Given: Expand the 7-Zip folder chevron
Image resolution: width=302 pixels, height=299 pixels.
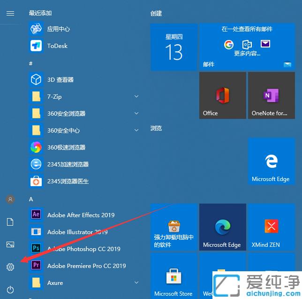Looking at the screenshot, I should (136, 96).
